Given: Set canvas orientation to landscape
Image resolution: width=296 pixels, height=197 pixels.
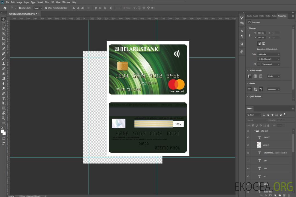Looking at the screenshot, I should pyautogui.click(x=264, y=44).
